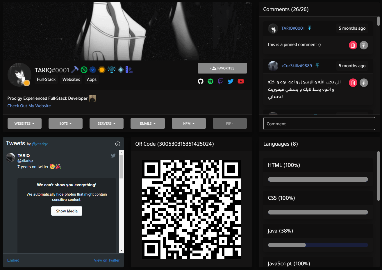Viewport: 382px width, 270px height.
Task: Click the purple ruler and pencil badge
Action: point(129,70)
